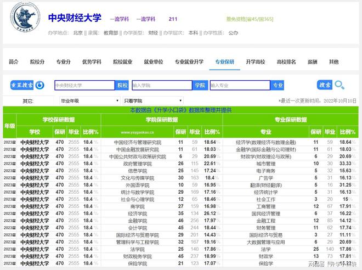
Task: Open the 就业单位 tab
Action: (154, 61)
